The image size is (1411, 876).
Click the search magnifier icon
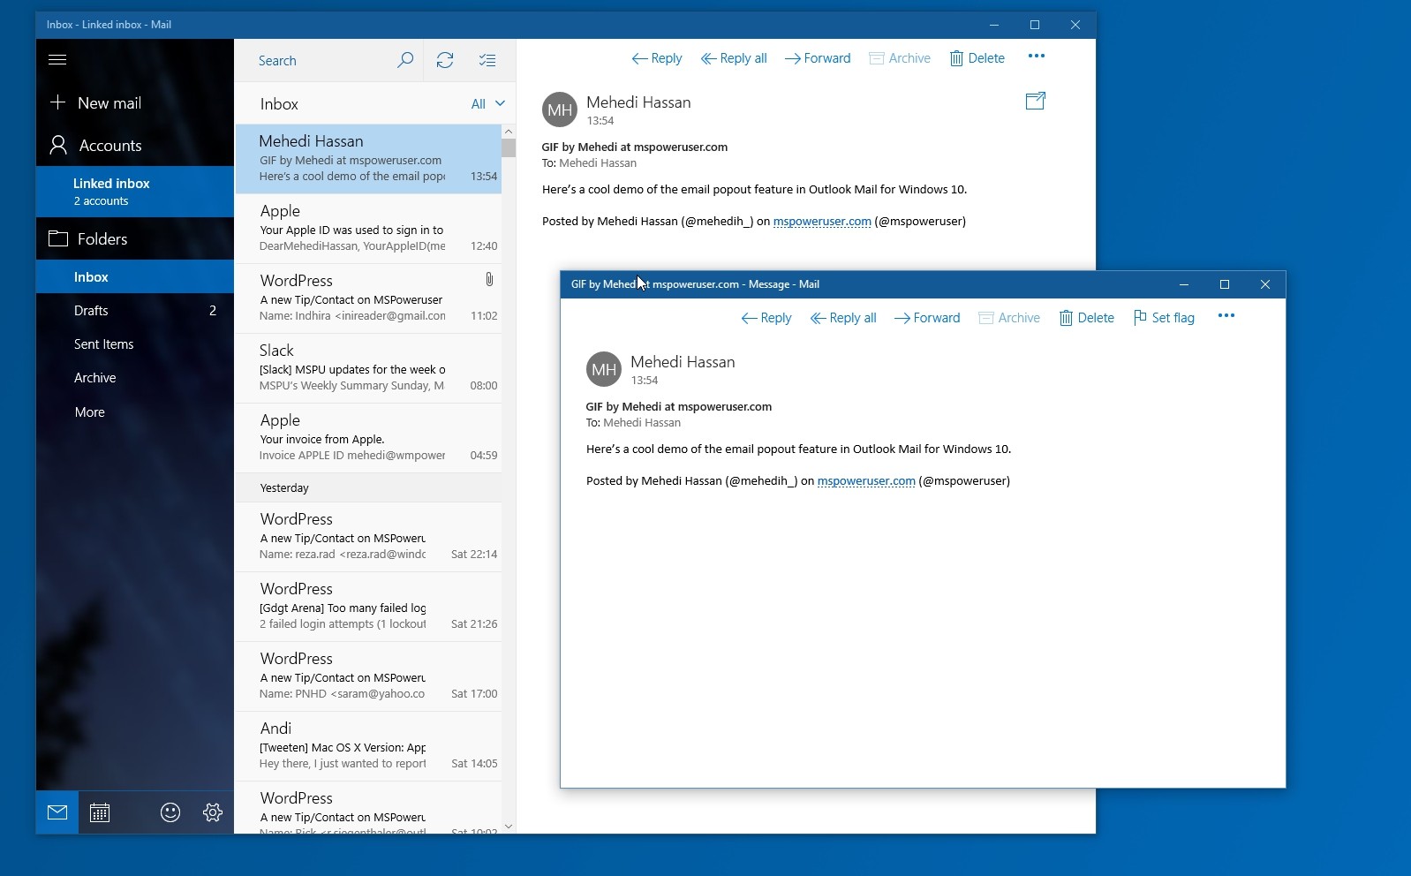point(405,60)
